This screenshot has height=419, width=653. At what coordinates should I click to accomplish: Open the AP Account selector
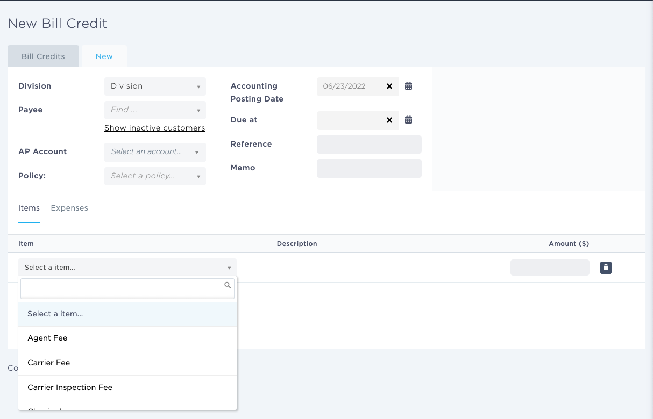[x=155, y=152]
